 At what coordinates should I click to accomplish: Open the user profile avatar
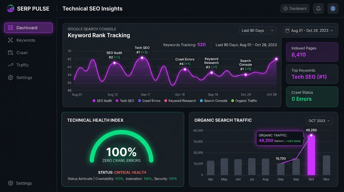click(333, 8)
